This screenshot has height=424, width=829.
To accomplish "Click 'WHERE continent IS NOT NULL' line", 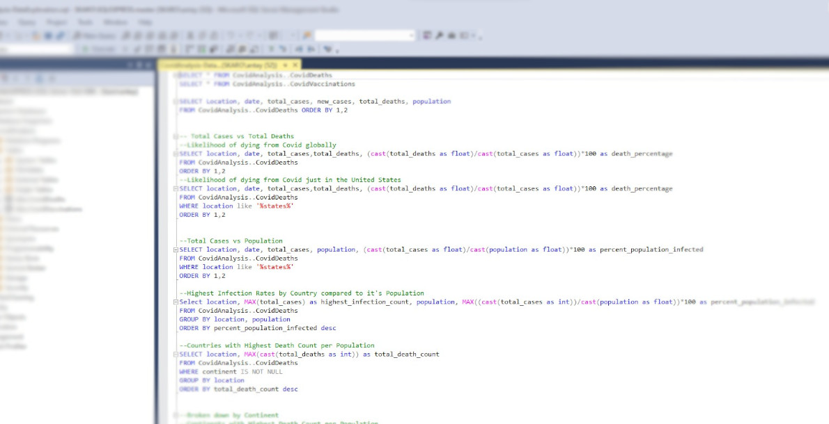I will coord(231,371).
